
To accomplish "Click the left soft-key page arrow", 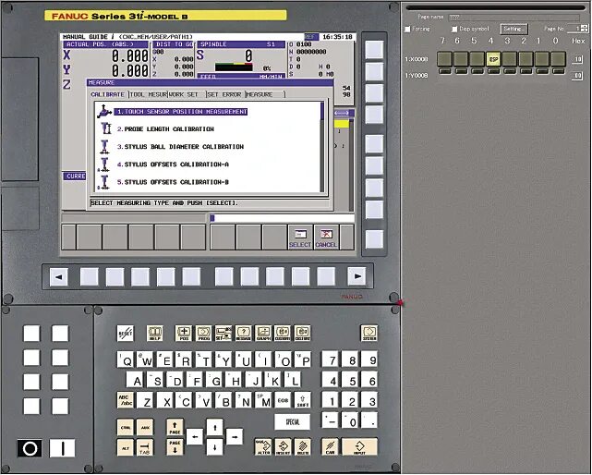I will tap(59, 276).
